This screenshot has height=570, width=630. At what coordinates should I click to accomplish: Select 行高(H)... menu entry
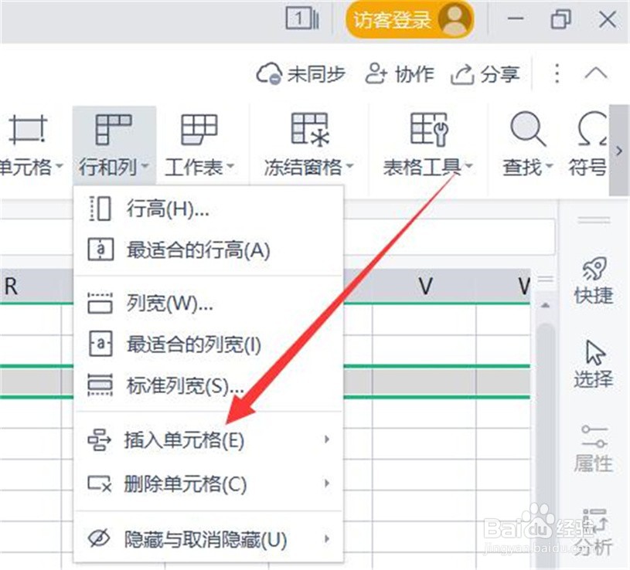pos(209,209)
